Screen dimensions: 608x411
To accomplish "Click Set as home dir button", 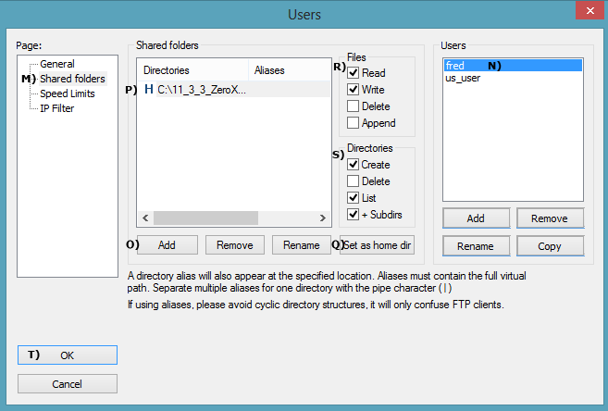I will point(377,245).
